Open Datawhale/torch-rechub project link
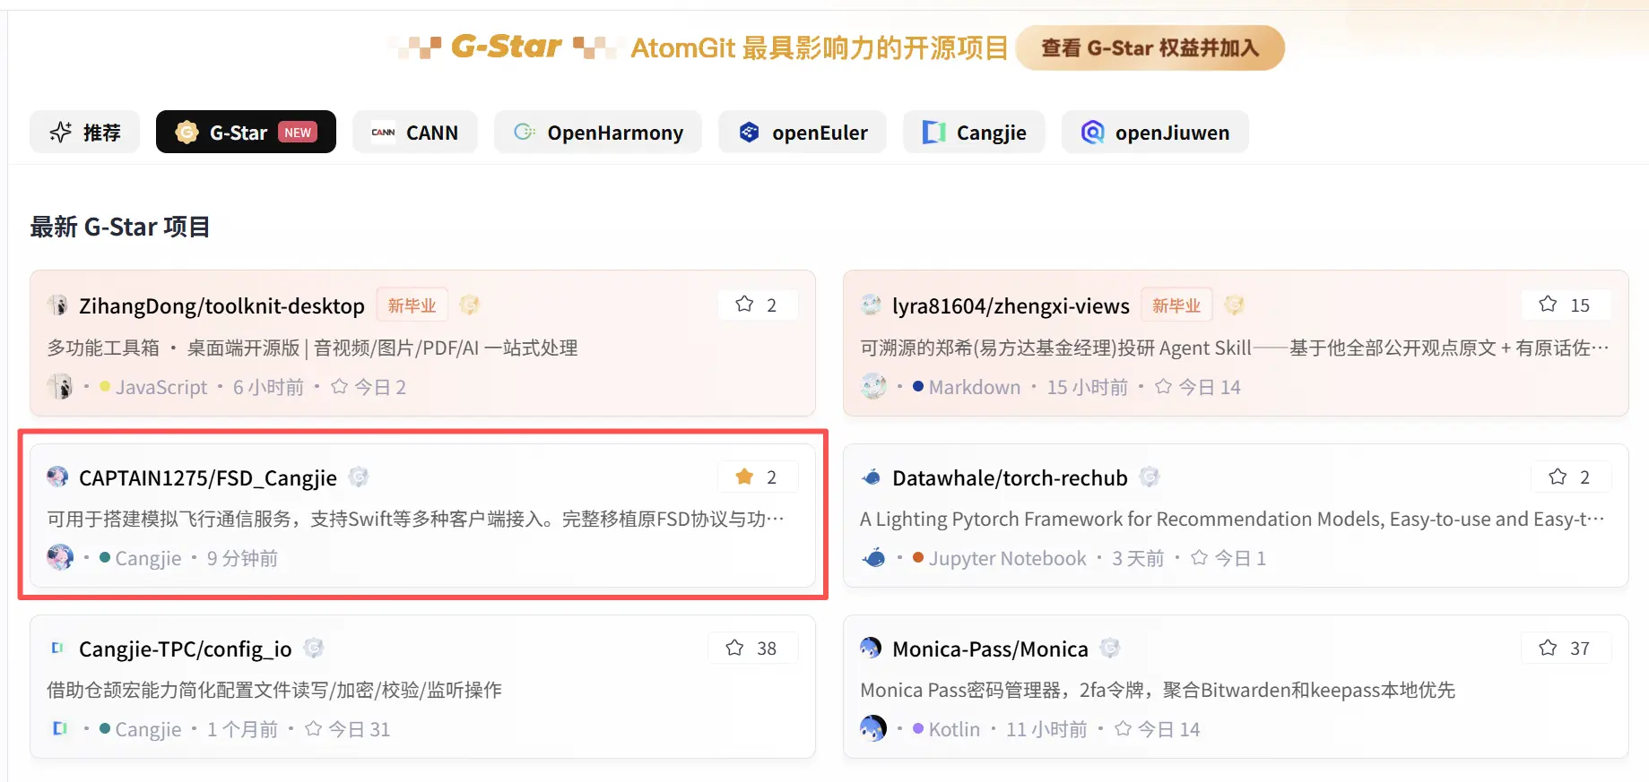 1010,478
